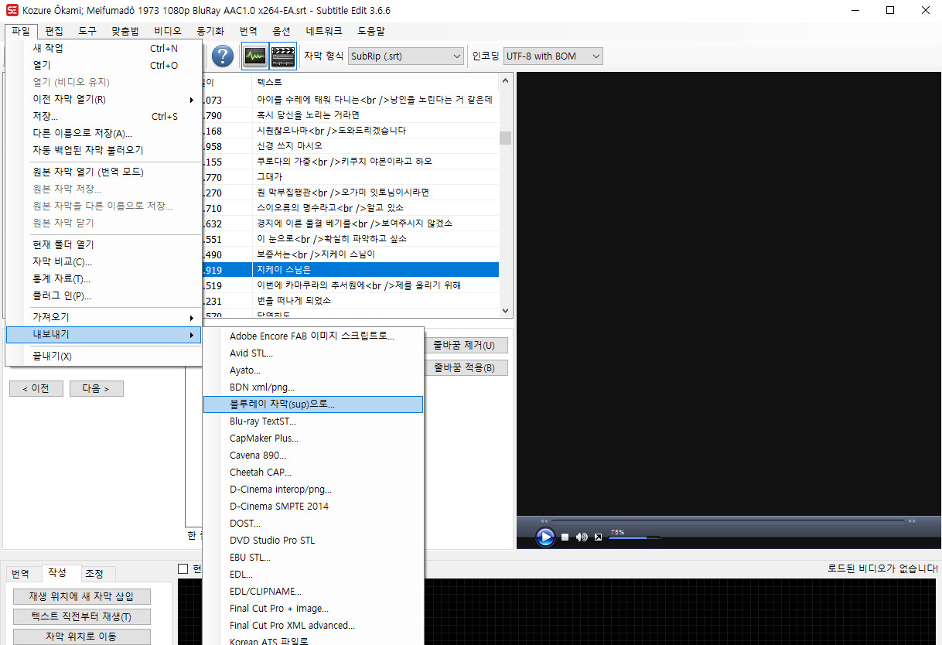Adjust the 75% volume slider
This screenshot has height=645, width=942.
click(635, 537)
